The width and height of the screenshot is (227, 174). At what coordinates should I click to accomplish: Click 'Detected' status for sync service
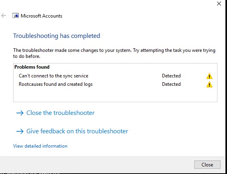171,76
